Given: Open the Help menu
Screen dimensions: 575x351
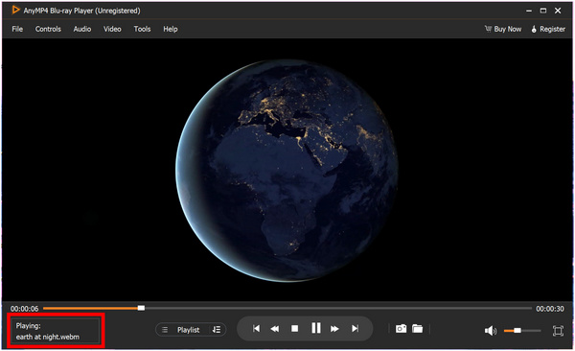Looking at the screenshot, I should [x=171, y=29].
